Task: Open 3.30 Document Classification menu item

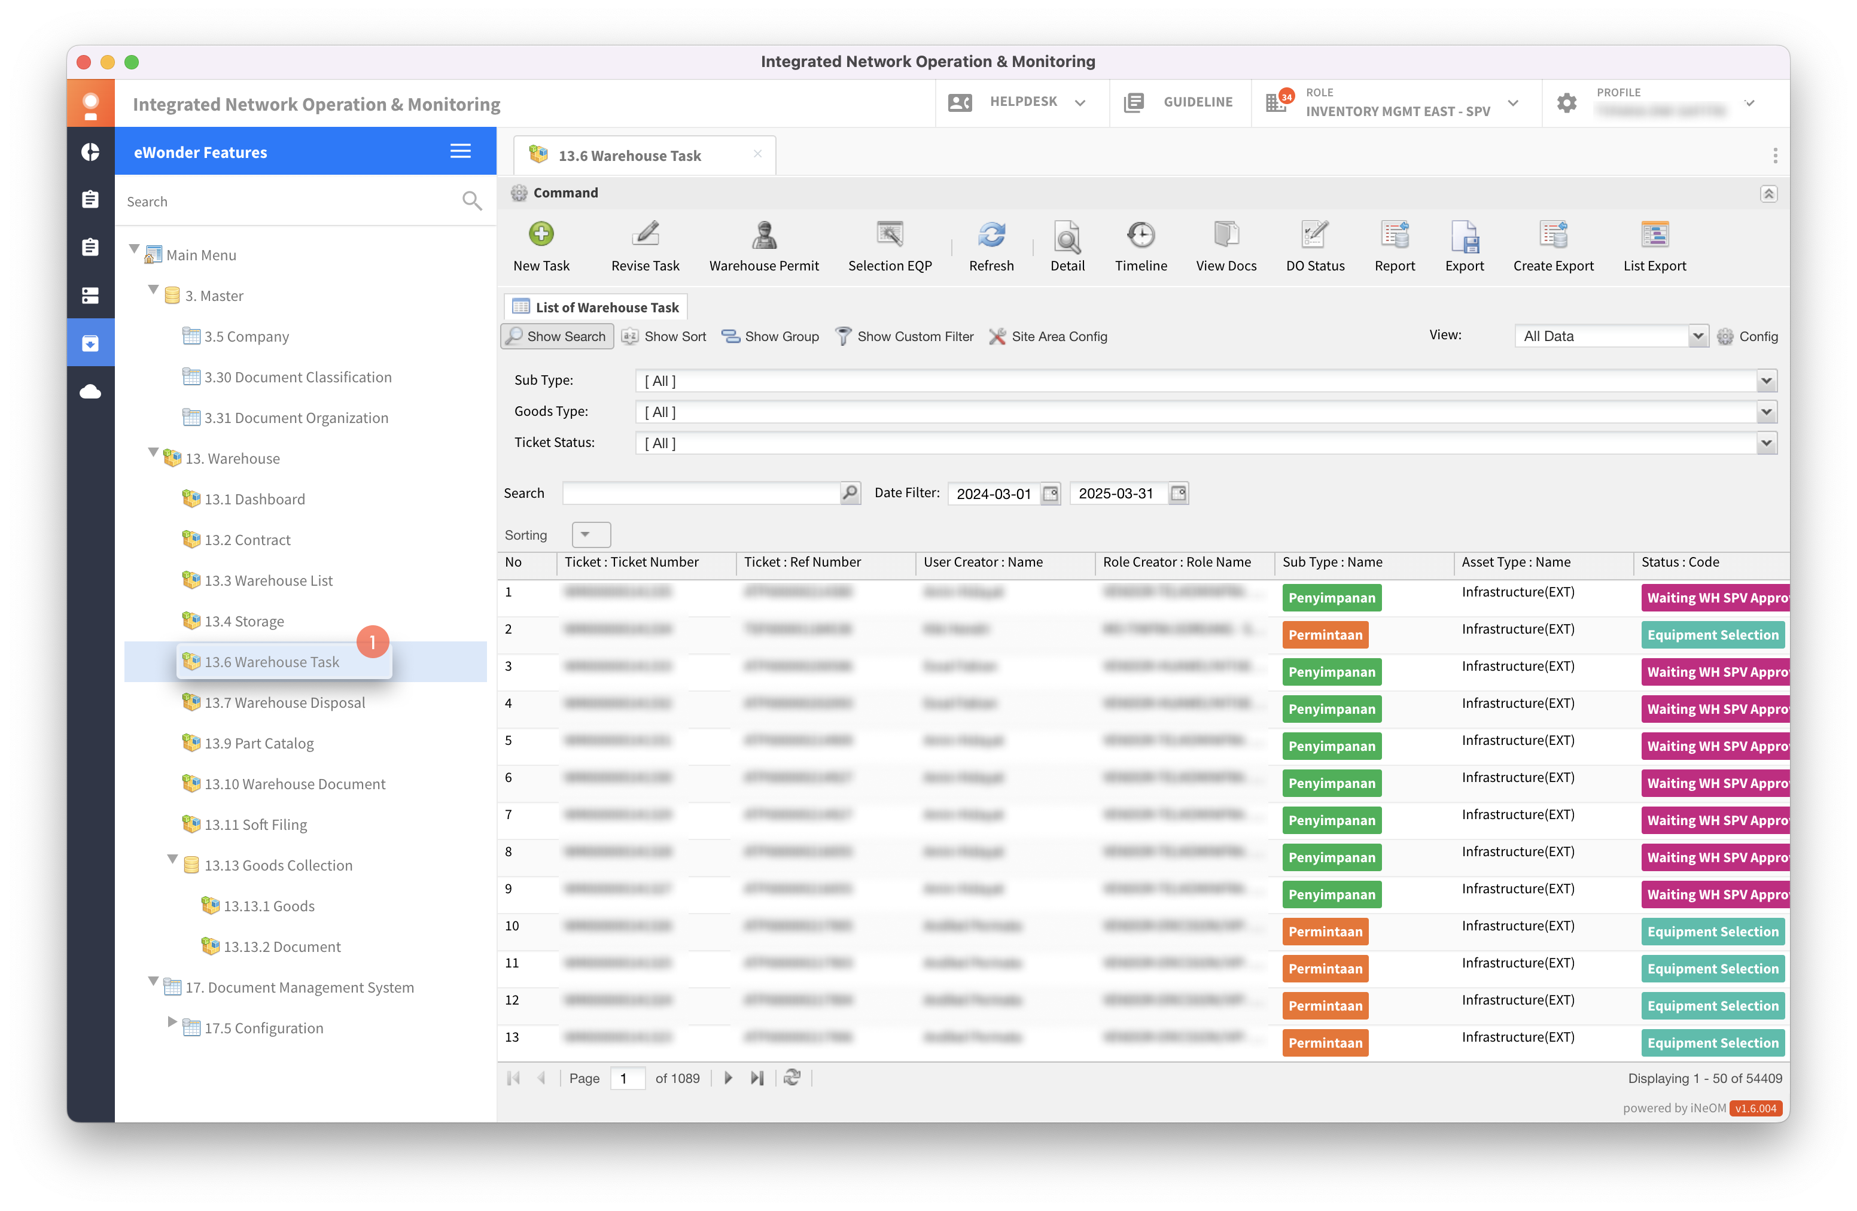Action: [297, 377]
